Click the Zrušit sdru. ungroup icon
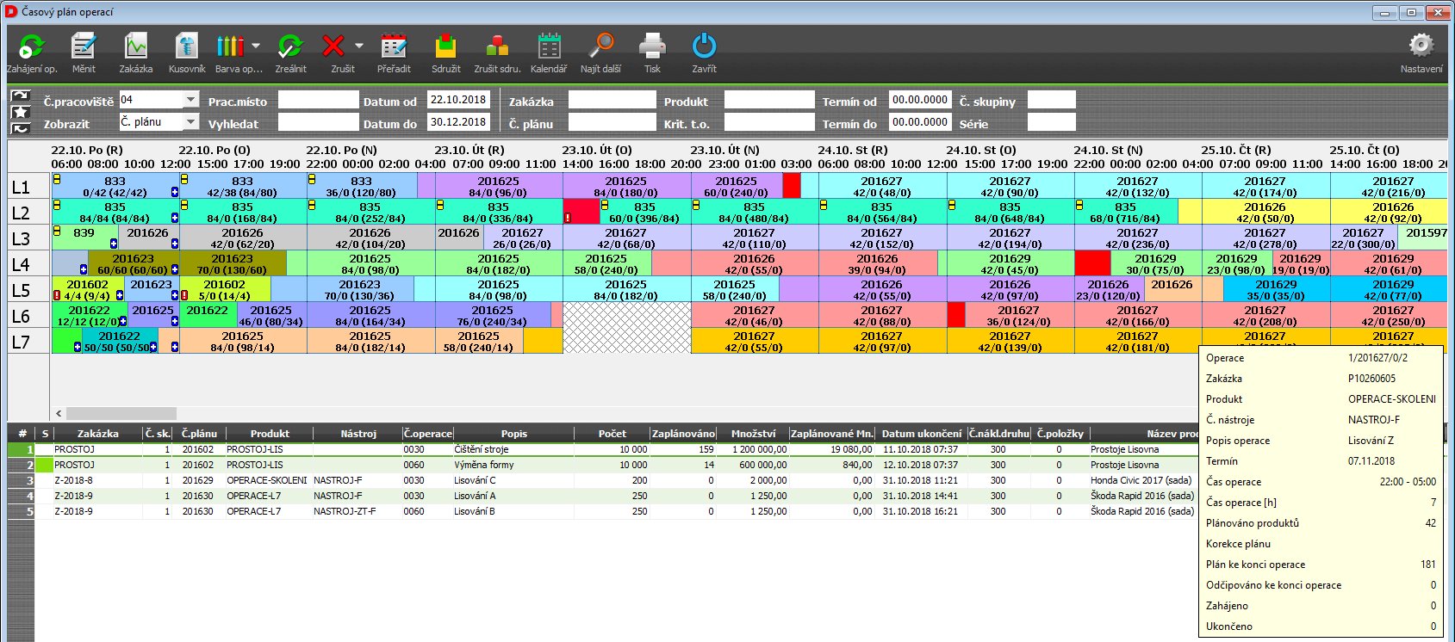Image resolution: width=1455 pixels, height=642 pixels. [497, 46]
